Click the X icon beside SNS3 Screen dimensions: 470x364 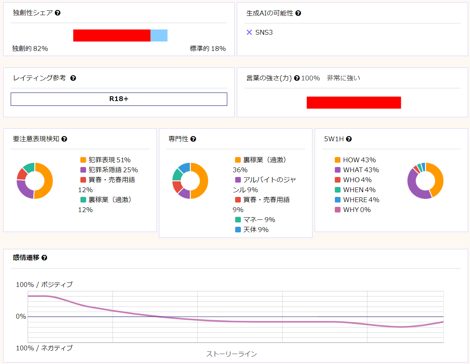[x=249, y=32]
